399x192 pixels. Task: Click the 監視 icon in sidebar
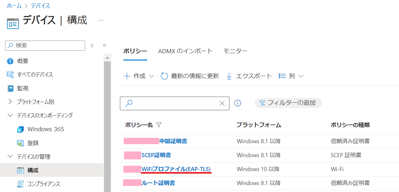10,88
